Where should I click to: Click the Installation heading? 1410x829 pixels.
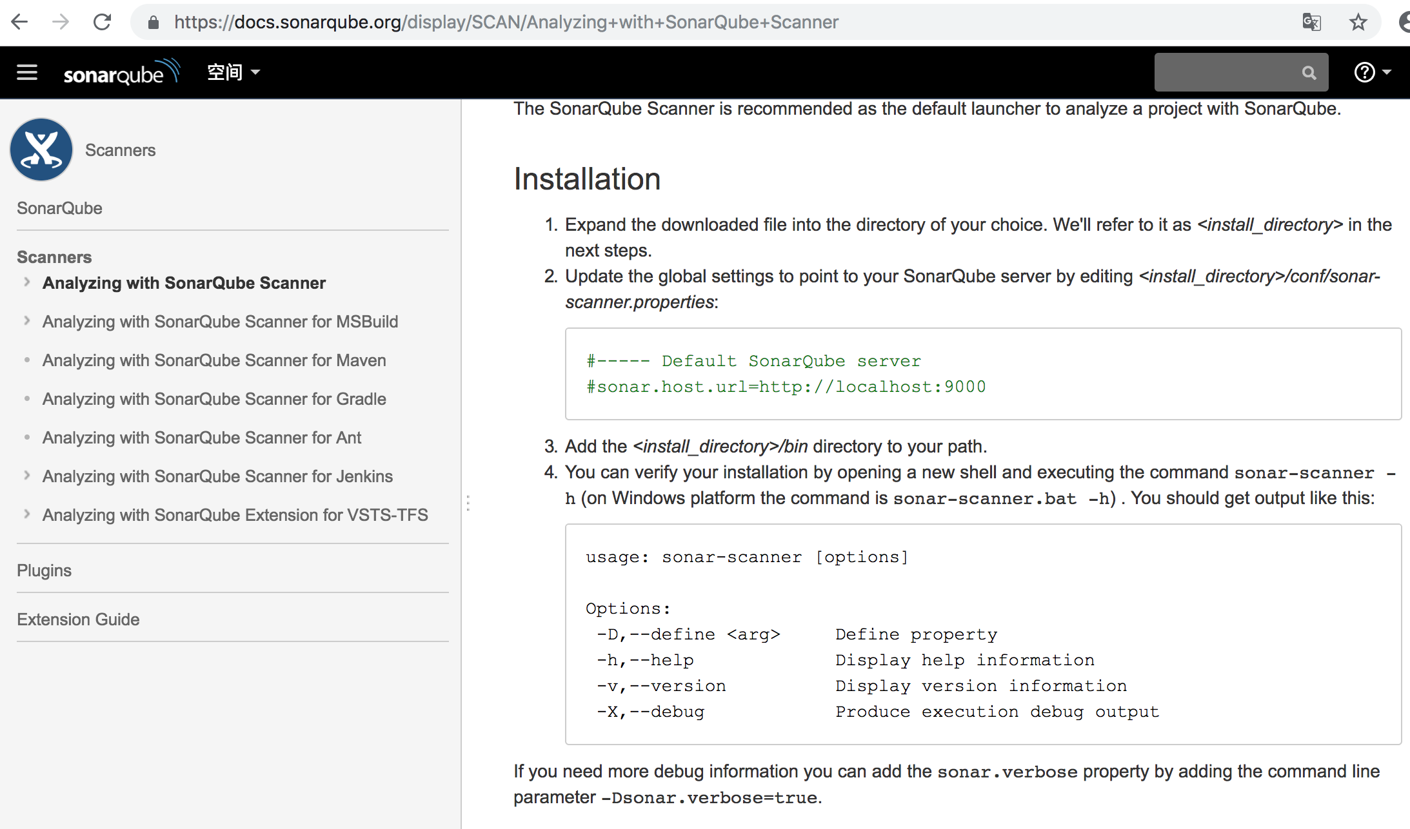[587, 179]
